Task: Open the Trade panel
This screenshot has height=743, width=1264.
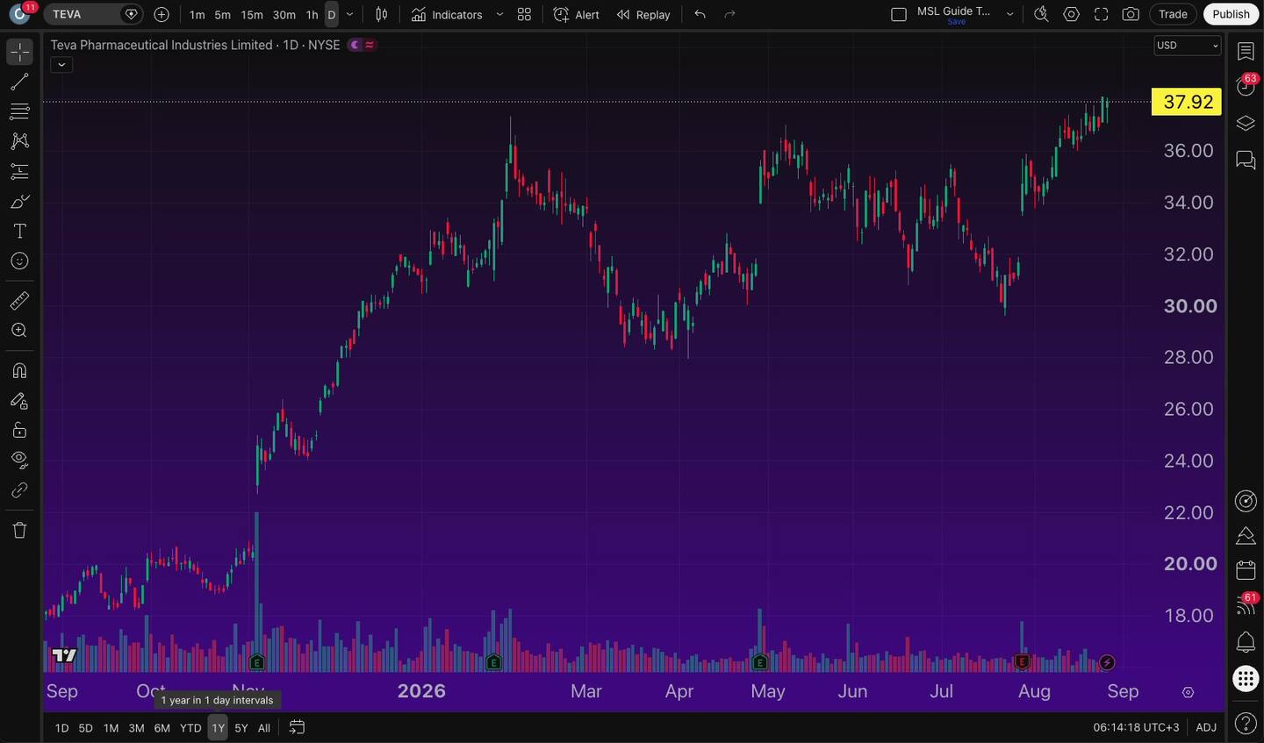Action: click(1173, 14)
